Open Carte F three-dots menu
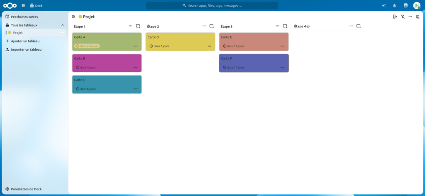Image resolution: width=425 pixels, height=196 pixels. click(x=283, y=67)
